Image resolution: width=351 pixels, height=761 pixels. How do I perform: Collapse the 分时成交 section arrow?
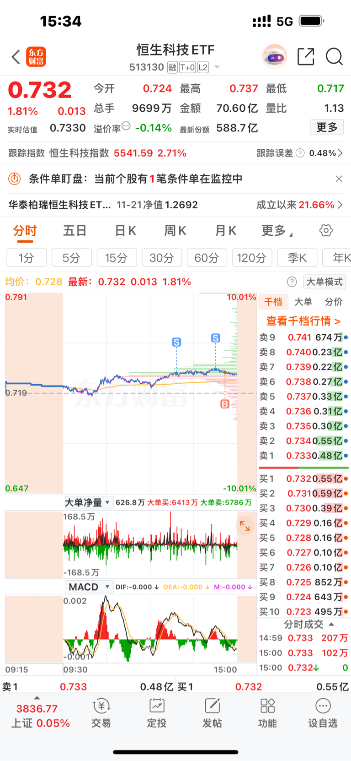[x=331, y=624]
